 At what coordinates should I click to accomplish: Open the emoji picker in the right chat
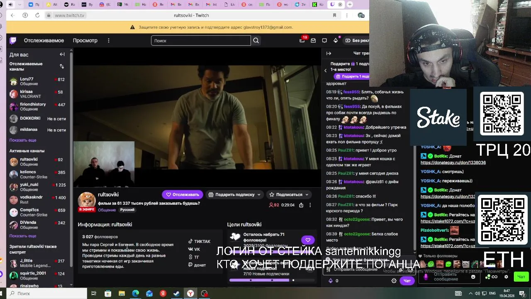pyautogui.click(x=473, y=277)
